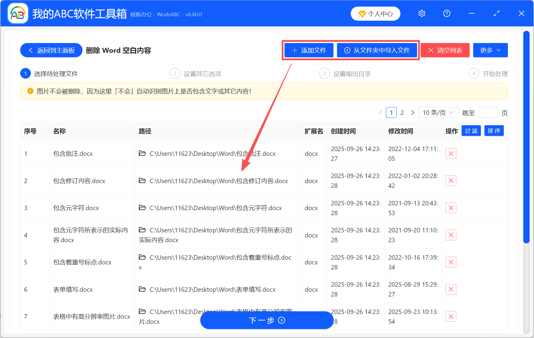Click the 过滤 filter button
Screen dimensions: 534x338
click(471, 131)
